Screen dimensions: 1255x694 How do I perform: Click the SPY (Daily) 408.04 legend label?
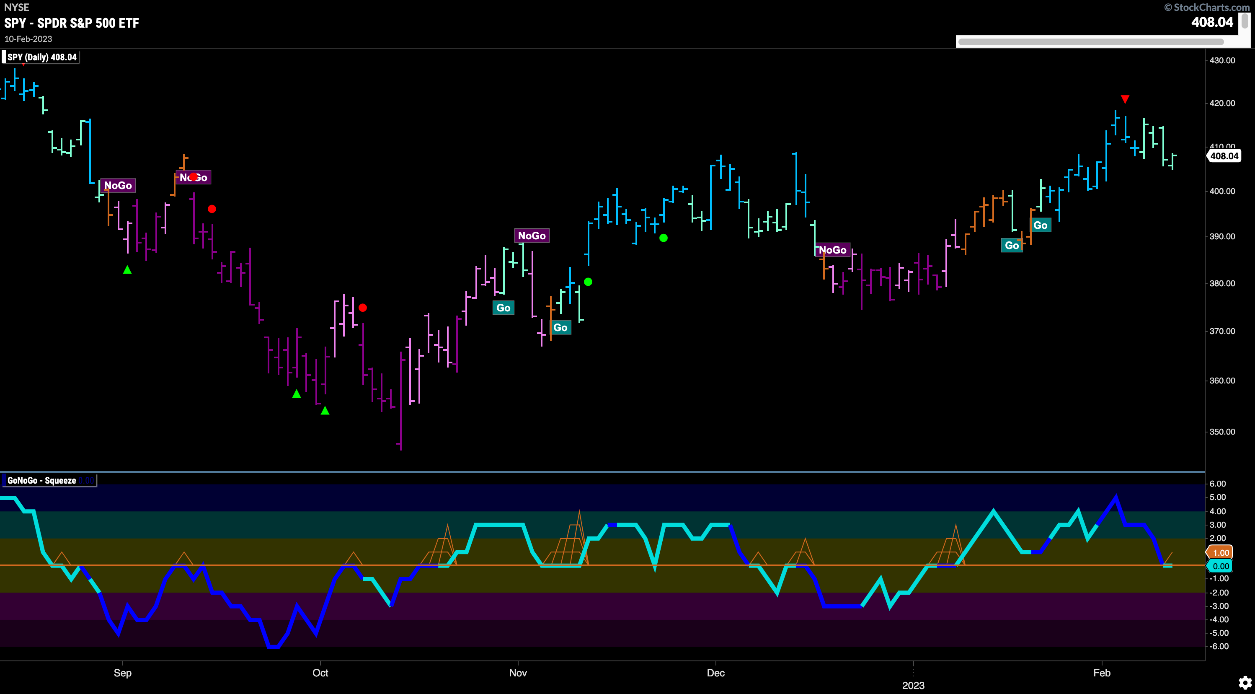[41, 57]
